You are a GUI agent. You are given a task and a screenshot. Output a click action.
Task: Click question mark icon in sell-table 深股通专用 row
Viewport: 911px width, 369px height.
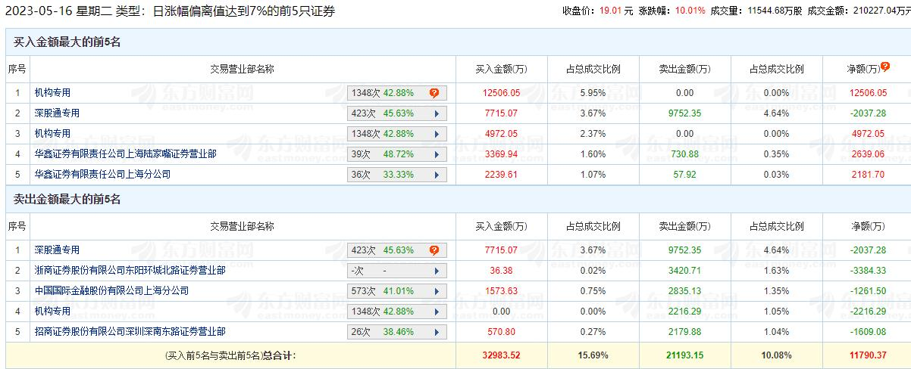pos(434,250)
